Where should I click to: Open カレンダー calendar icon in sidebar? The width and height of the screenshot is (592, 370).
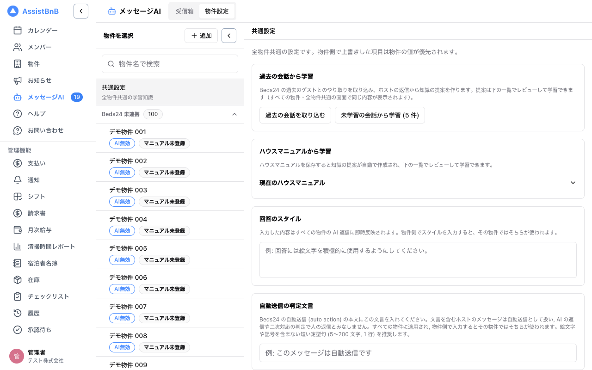[x=18, y=31]
